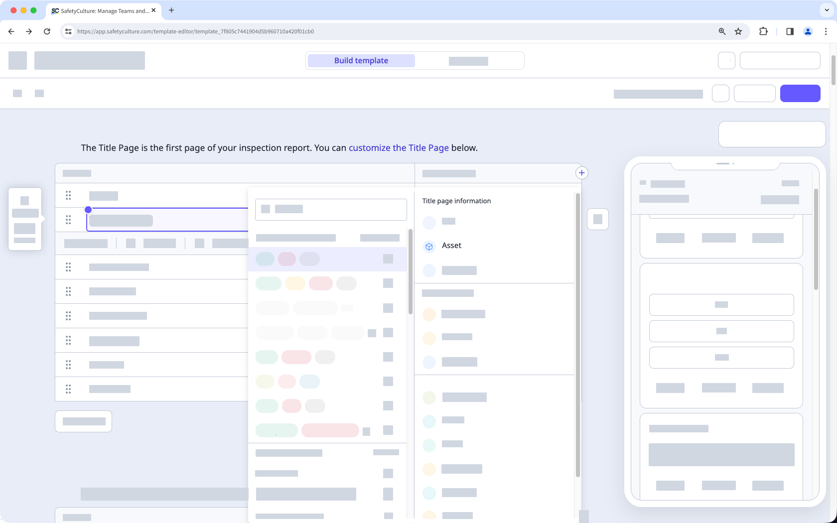Switch to the Build template tab
The image size is (837, 523).
(x=361, y=60)
